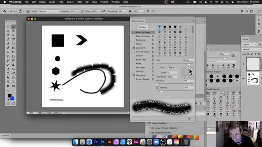262x147 pixels.
Task: Enable Shape Dynamics checkbox
Action: click(x=134, y=36)
